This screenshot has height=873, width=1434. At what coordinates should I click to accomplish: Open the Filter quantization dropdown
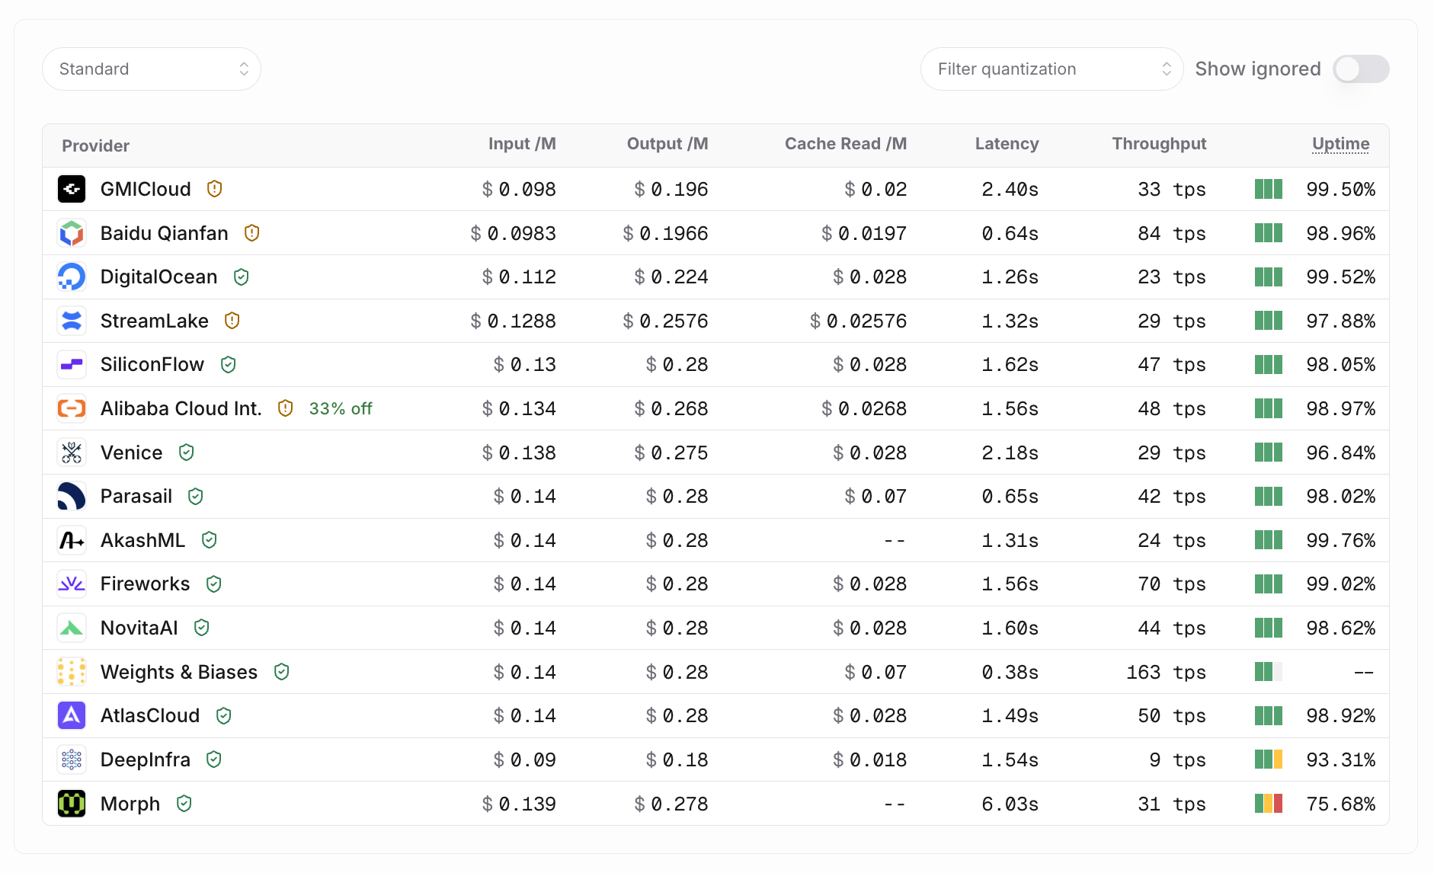1051,69
